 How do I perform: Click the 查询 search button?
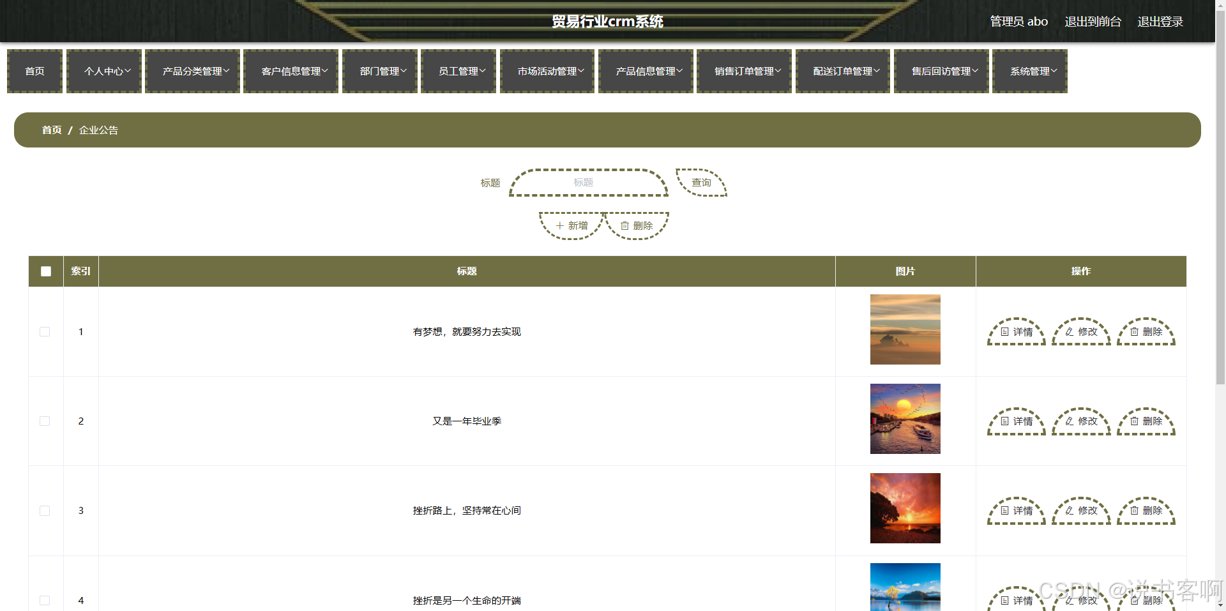coord(700,183)
